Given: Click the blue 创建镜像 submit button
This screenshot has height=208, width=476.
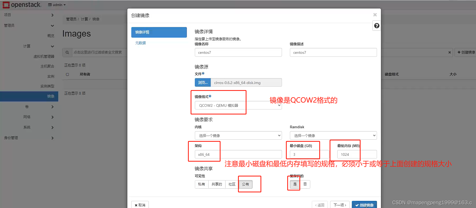Looking at the screenshot, I should coord(364,205).
